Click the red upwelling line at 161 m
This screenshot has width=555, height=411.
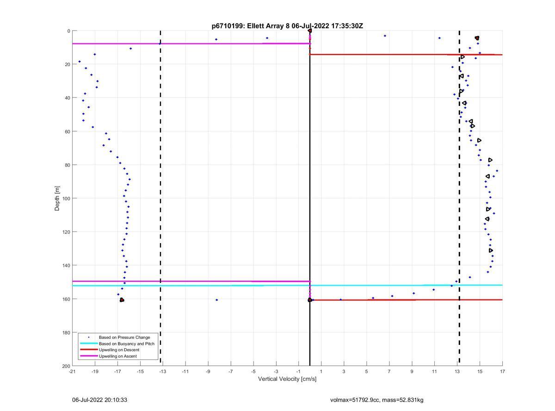point(406,300)
